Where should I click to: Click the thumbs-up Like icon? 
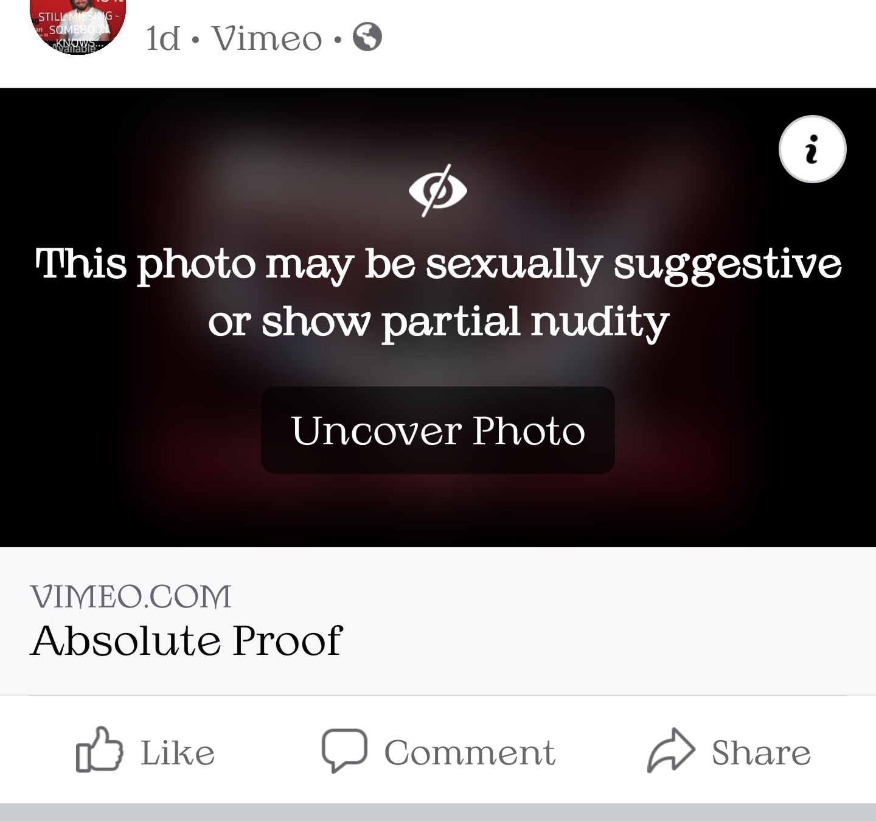point(99,750)
